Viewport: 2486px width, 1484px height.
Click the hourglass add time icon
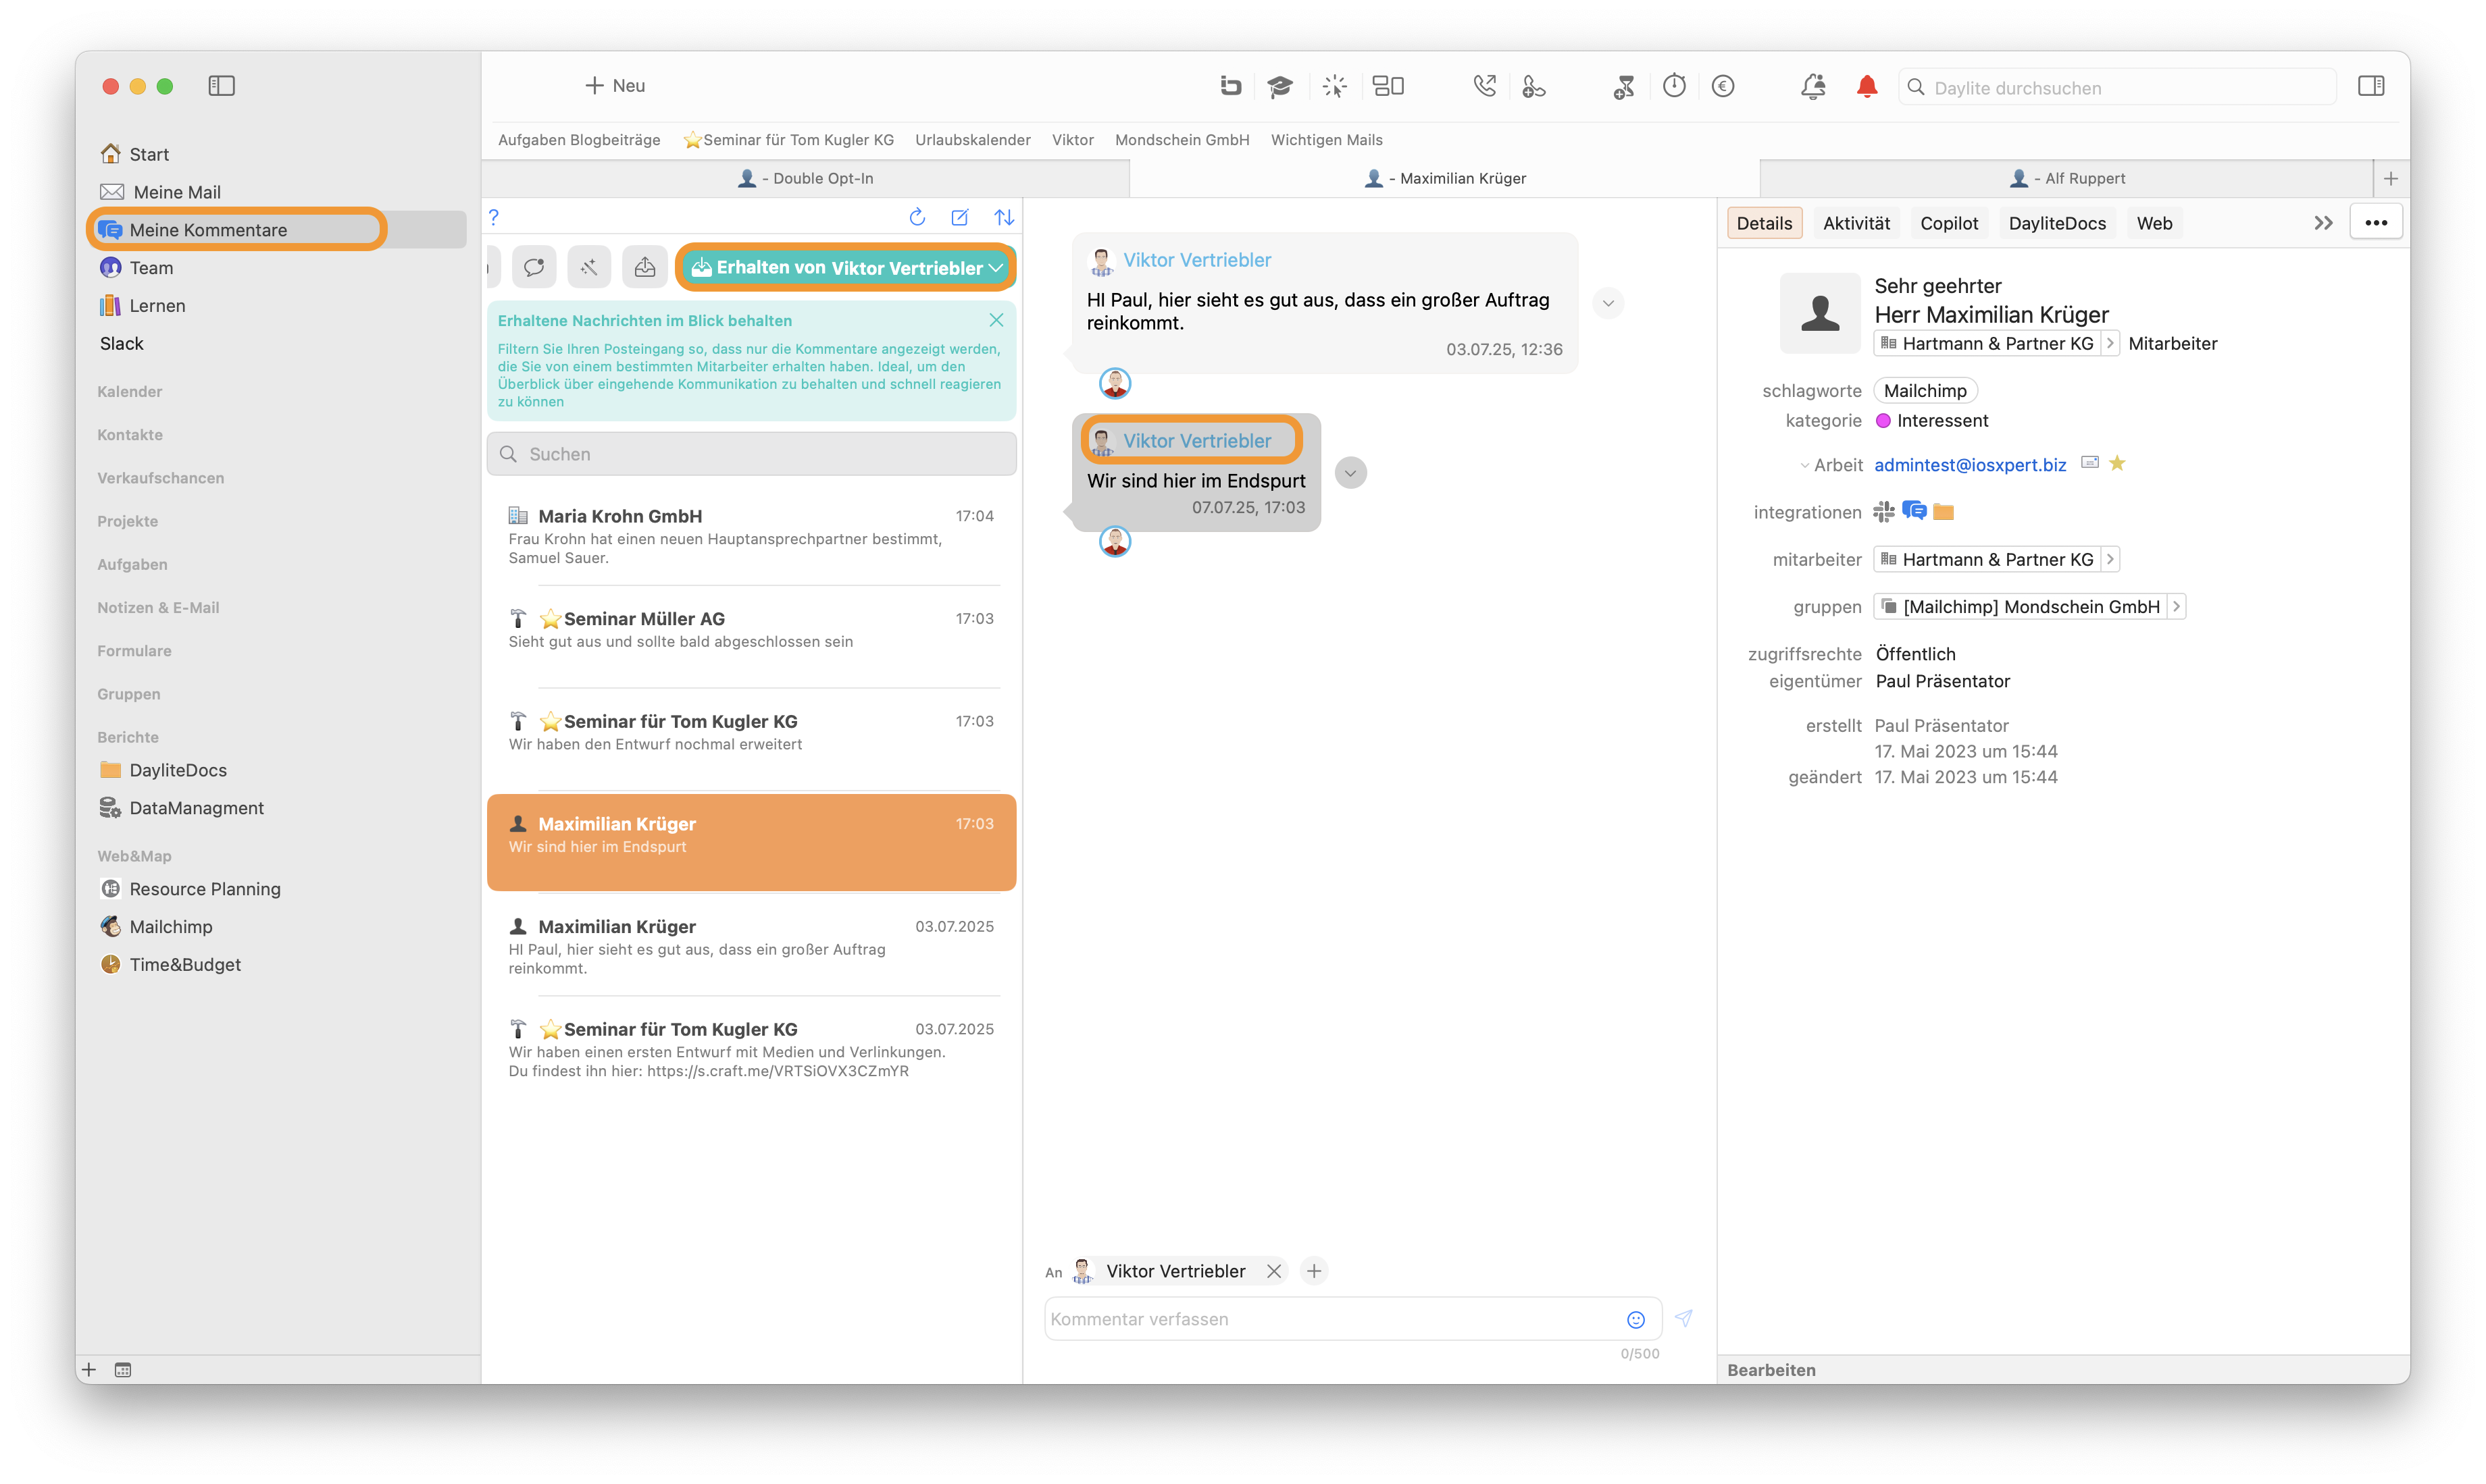[1623, 87]
